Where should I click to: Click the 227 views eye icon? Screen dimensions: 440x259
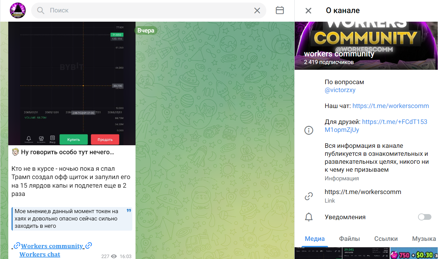click(114, 256)
